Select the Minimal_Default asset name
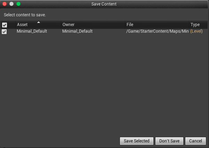 (32, 31)
